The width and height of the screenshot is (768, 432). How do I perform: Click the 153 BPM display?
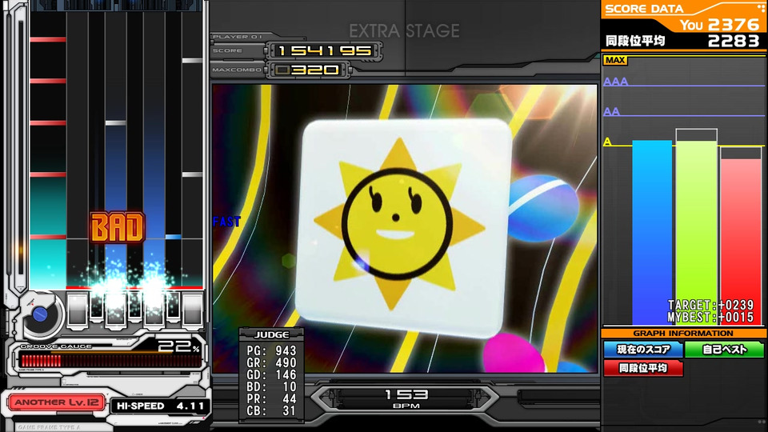[406, 398]
